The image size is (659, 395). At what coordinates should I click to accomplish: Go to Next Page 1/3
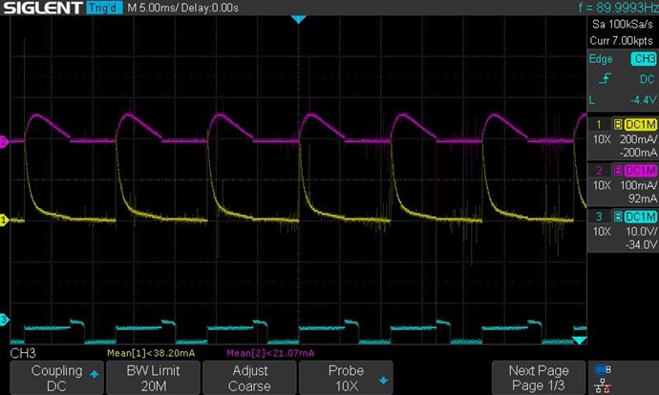pos(539,378)
